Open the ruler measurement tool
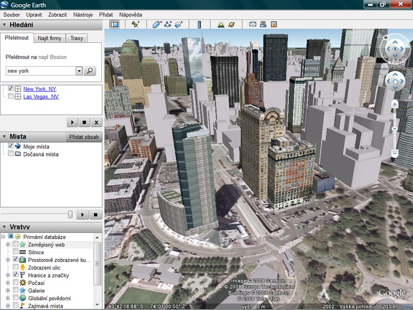413x310 pixels. (199, 24)
